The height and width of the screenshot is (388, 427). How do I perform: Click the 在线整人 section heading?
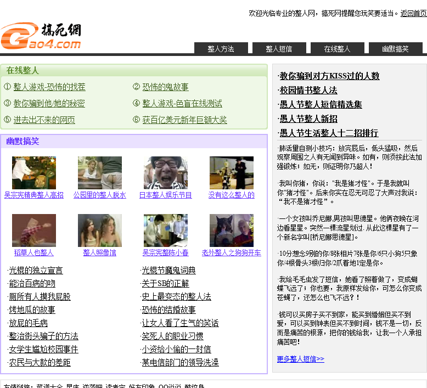point(23,70)
